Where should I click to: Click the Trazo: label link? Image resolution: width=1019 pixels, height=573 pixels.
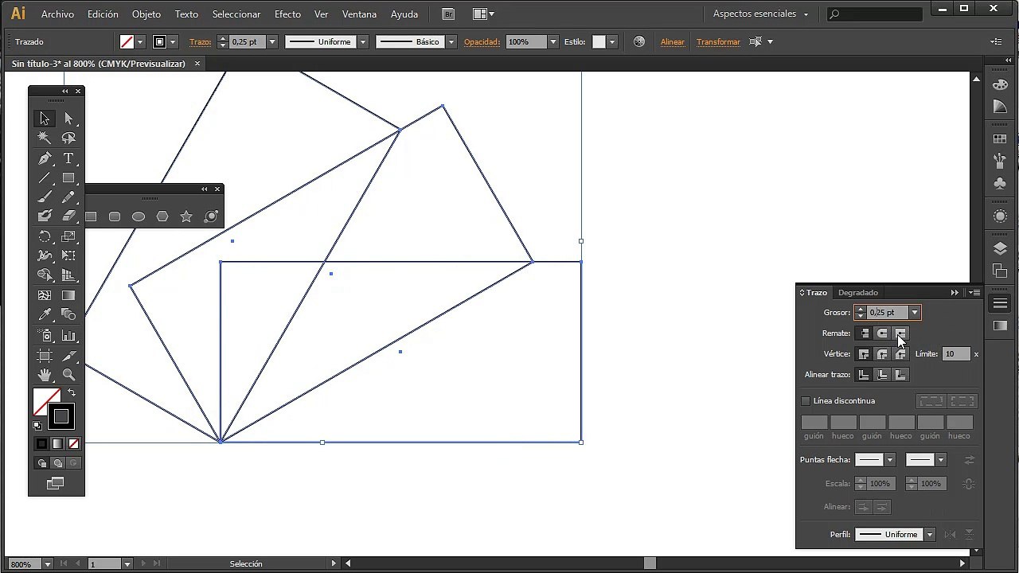click(200, 42)
